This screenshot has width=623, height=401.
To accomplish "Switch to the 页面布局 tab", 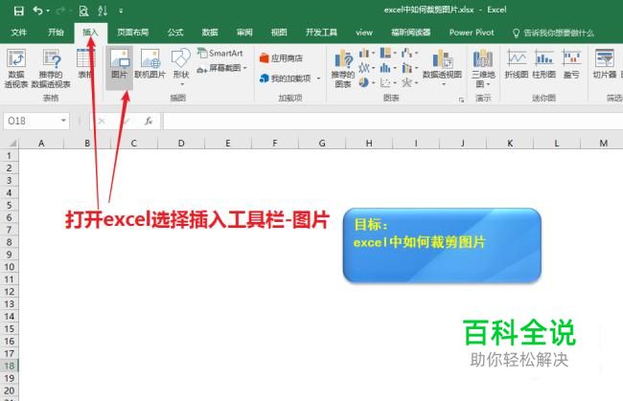I will pyautogui.click(x=132, y=33).
